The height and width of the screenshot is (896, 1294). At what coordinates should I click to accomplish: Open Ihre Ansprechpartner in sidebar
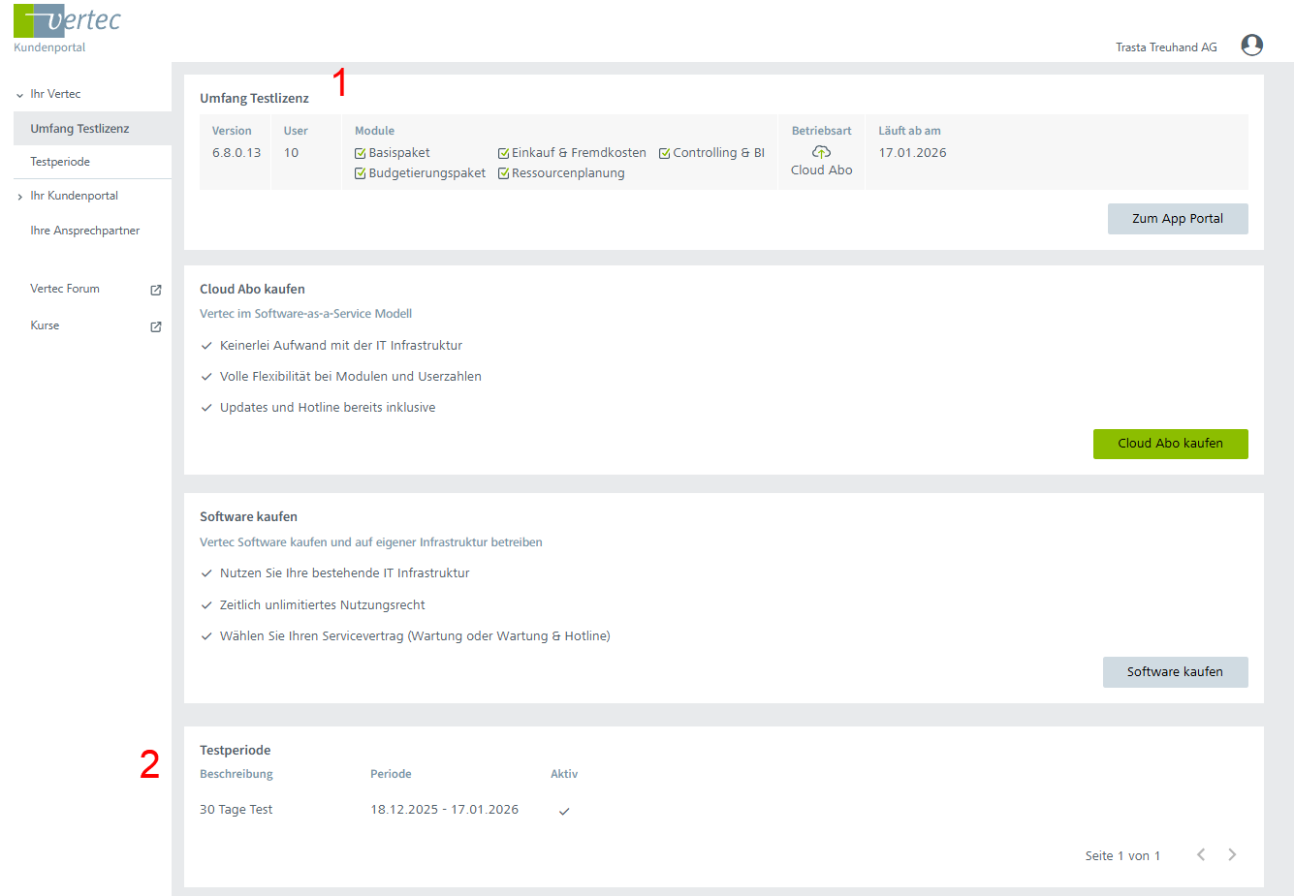pos(85,231)
